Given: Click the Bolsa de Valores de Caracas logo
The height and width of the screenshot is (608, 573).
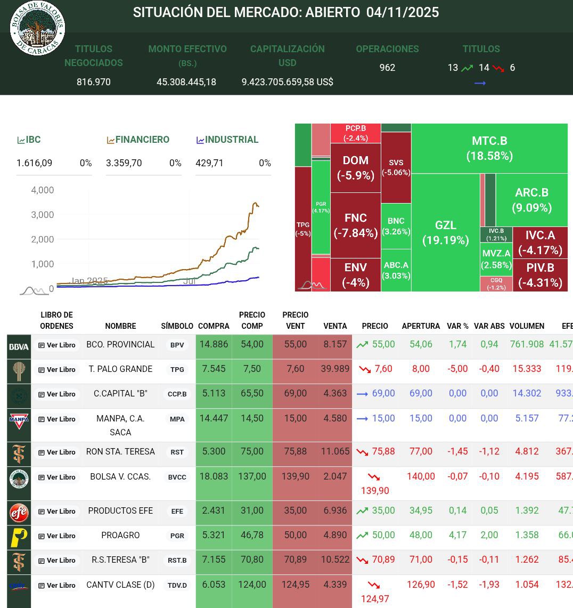Looking at the screenshot, I should pos(37,28).
